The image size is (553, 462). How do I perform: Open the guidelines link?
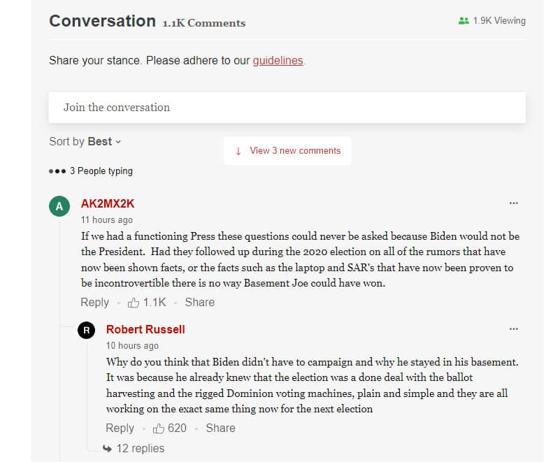point(278,61)
